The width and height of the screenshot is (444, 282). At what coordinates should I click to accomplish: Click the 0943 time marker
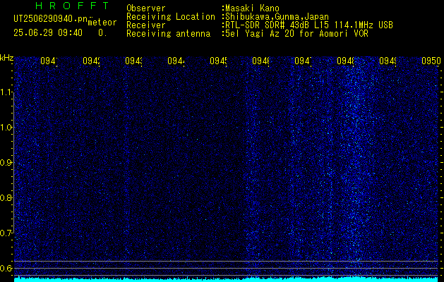(x=133, y=61)
